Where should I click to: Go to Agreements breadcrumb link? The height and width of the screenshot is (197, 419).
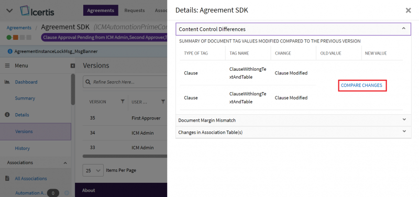coord(19,28)
